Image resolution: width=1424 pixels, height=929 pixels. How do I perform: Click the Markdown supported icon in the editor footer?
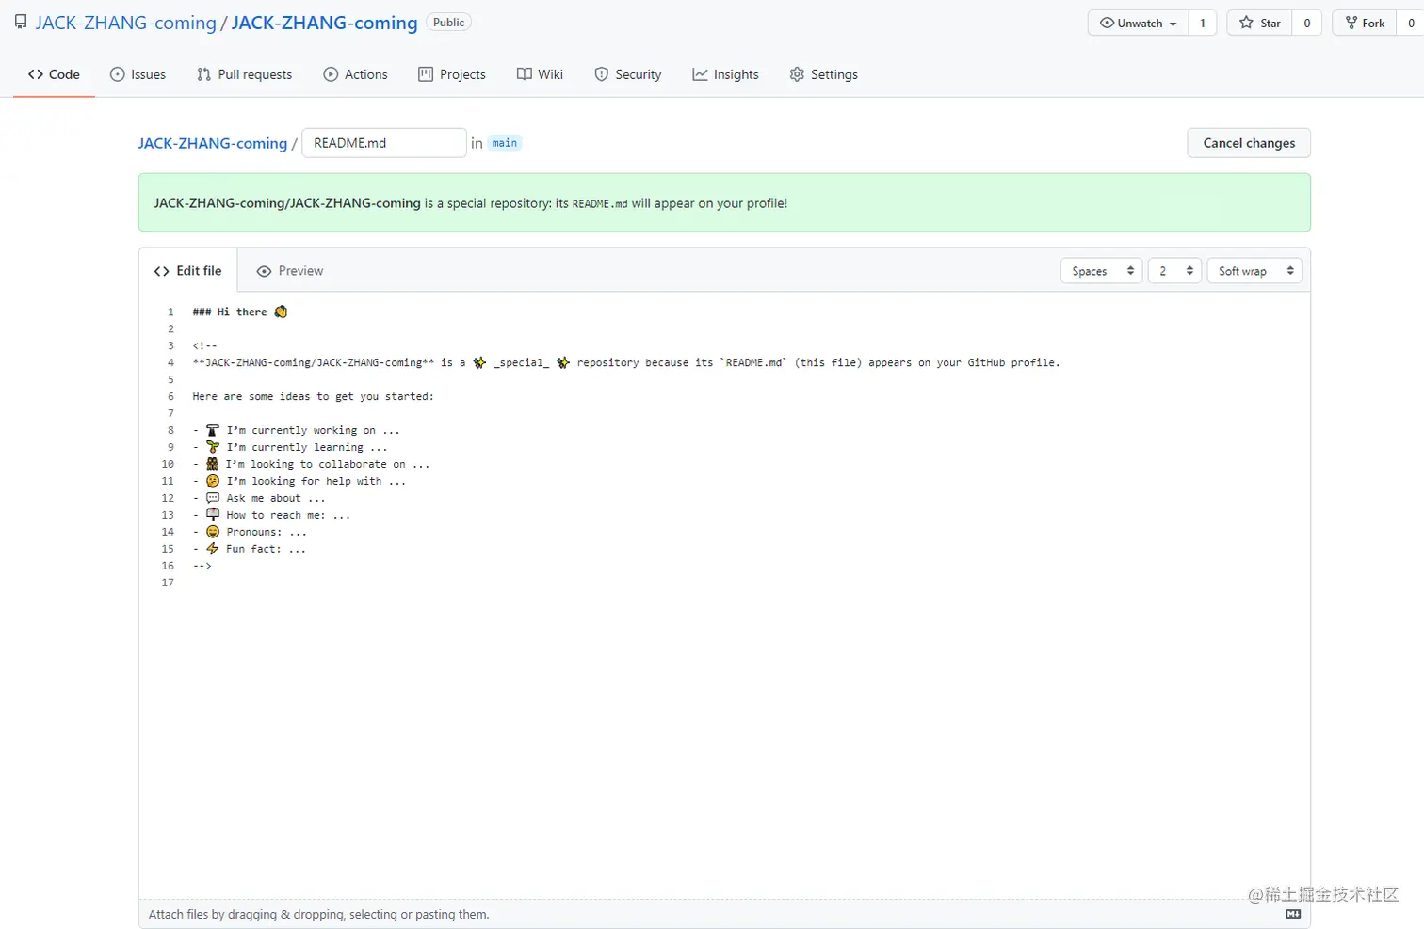tap(1293, 914)
